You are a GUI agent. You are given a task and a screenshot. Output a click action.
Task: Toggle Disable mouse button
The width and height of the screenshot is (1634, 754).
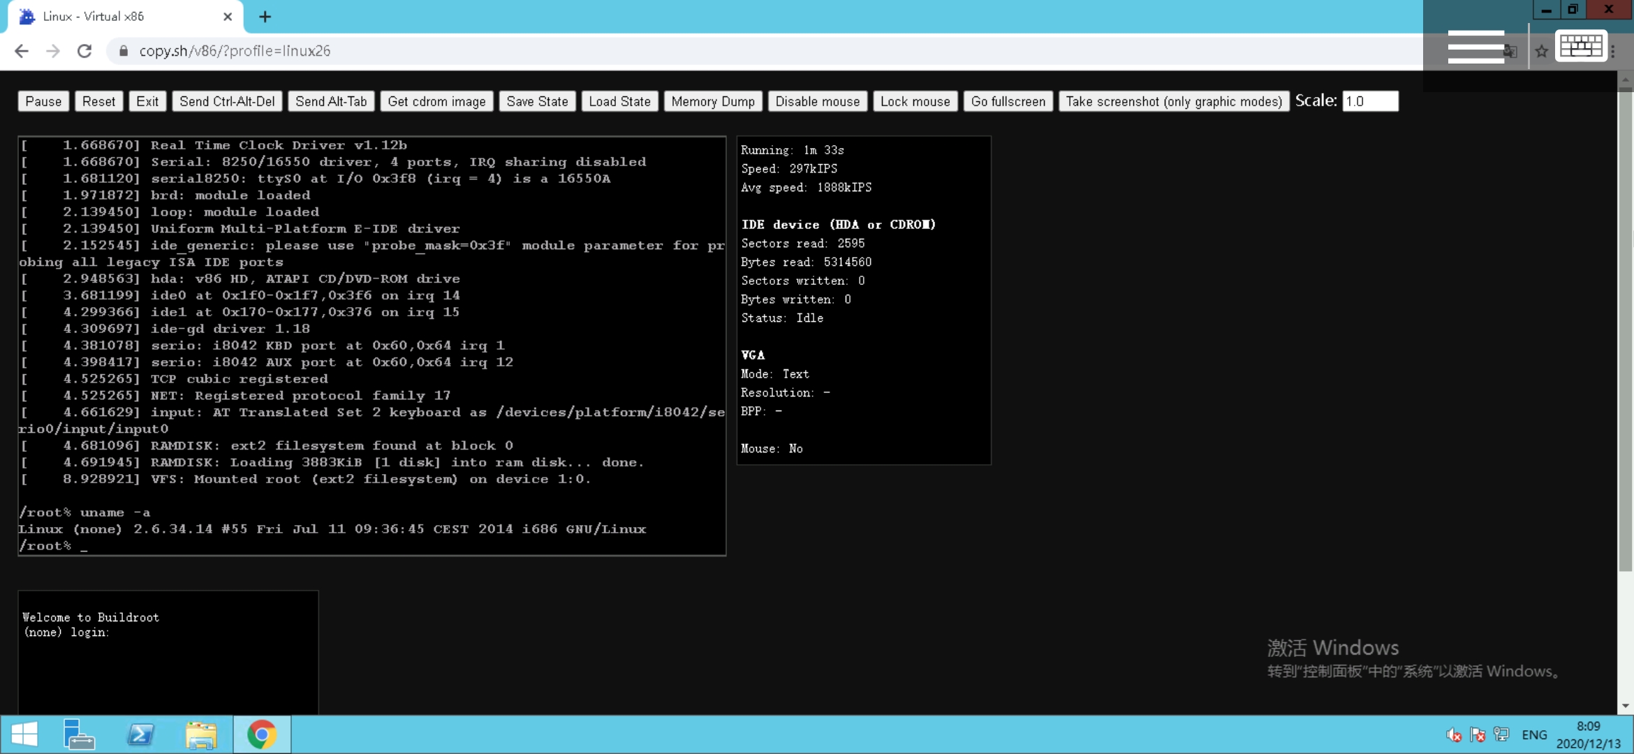(x=817, y=101)
